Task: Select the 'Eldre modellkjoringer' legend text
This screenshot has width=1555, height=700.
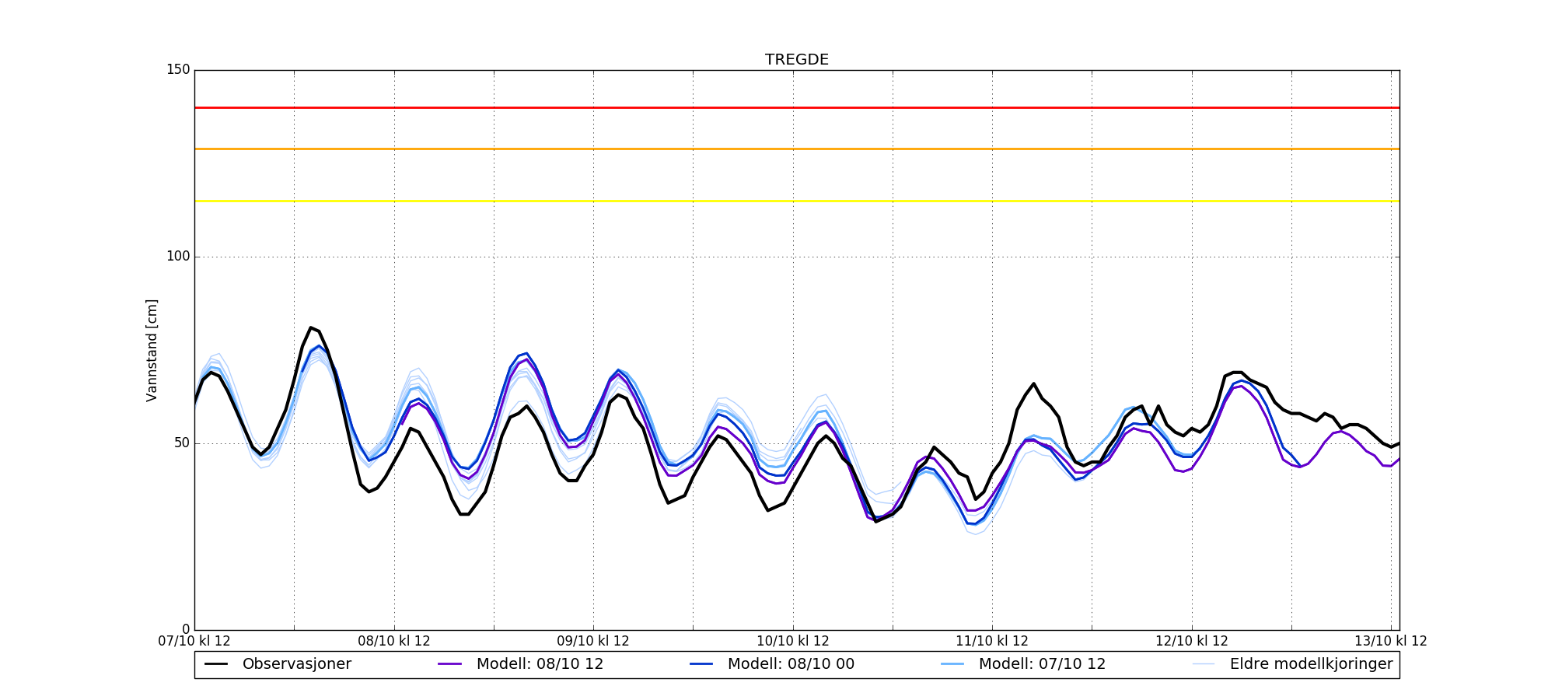Action: (1311, 664)
